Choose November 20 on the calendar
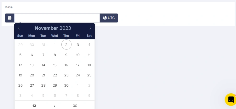 point(32,75)
